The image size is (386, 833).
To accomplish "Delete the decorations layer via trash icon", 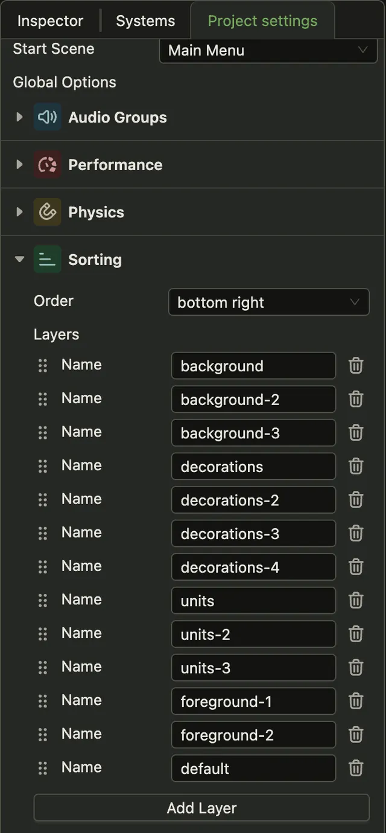I will coord(356,466).
